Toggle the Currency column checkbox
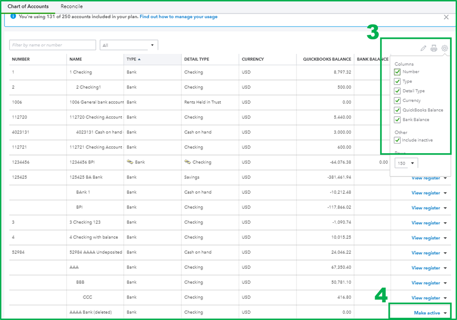Screen dimensions: 457x320 (397, 101)
